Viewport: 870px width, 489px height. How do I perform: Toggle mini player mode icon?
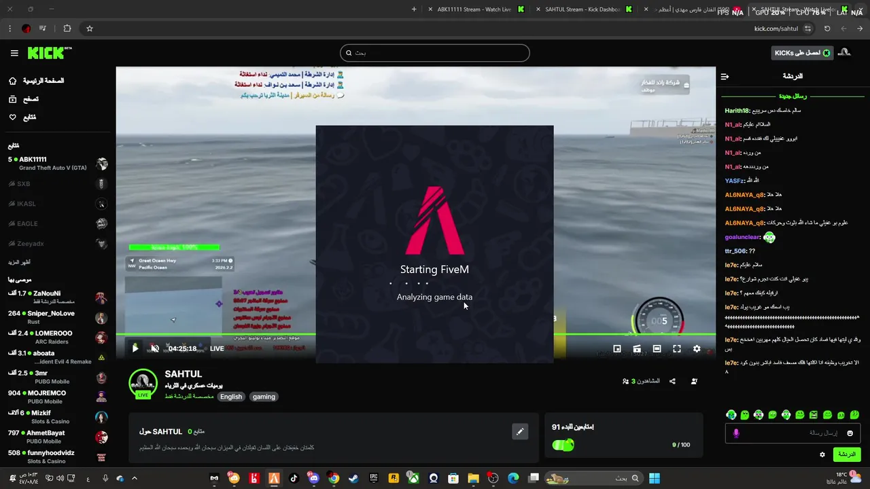617,348
